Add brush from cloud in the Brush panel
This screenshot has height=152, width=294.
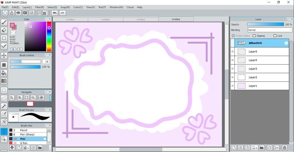[12, 148]
